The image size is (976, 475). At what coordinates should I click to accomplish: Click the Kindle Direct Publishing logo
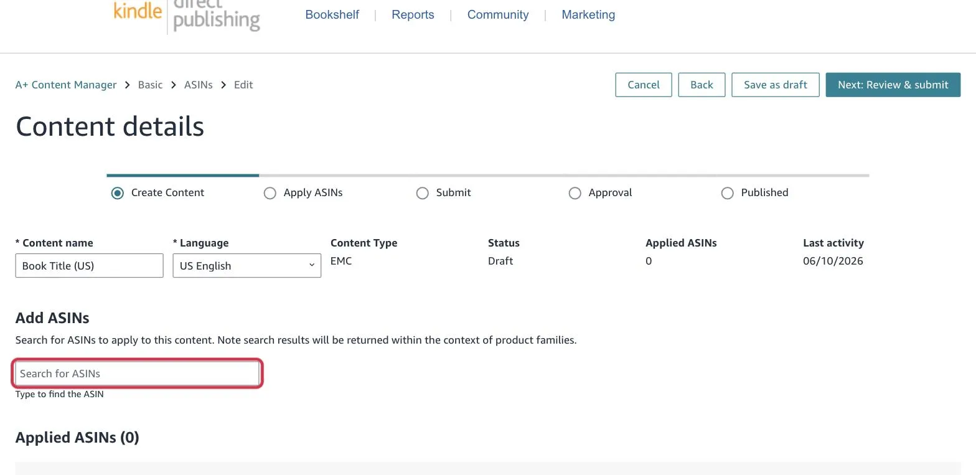(x=187, y=16)
